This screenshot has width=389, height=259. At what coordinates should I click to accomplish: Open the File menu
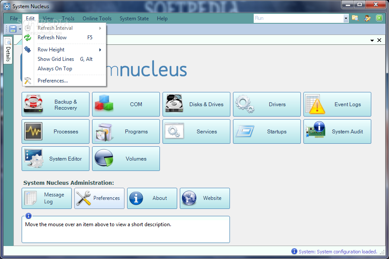14,18
